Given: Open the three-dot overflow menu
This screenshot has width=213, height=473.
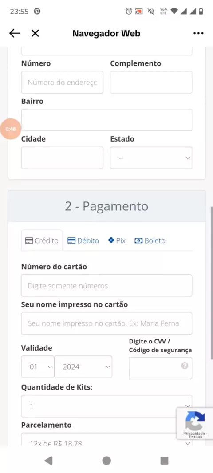Looking at the screenshot, I should coord(198,33).
